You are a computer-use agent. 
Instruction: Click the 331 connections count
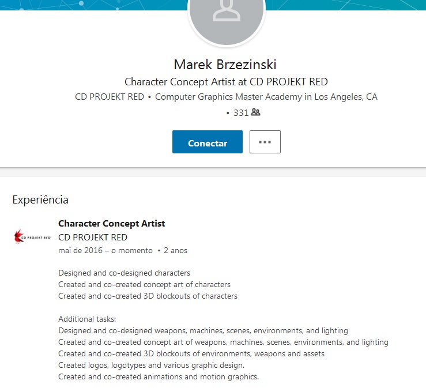click(x=241, y=113)
